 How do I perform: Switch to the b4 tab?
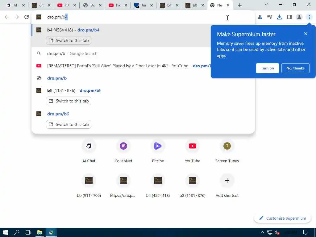[x=167, y=5]
